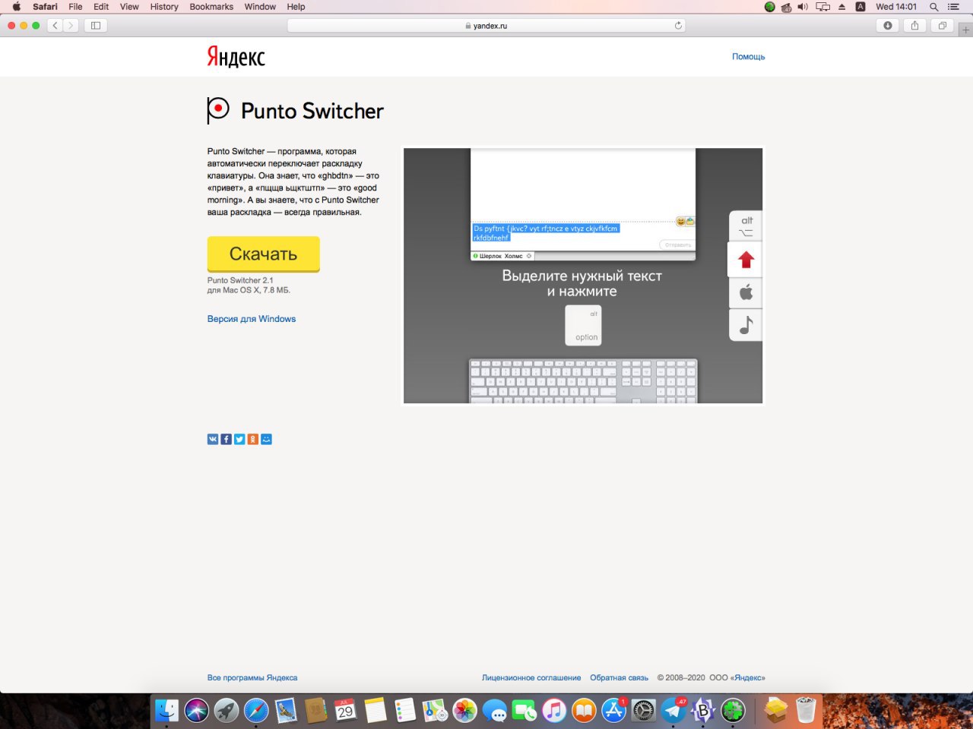Screen dimensions: 973x729
Task: Open the Bookmarks menu
Action: coord(211,7)
